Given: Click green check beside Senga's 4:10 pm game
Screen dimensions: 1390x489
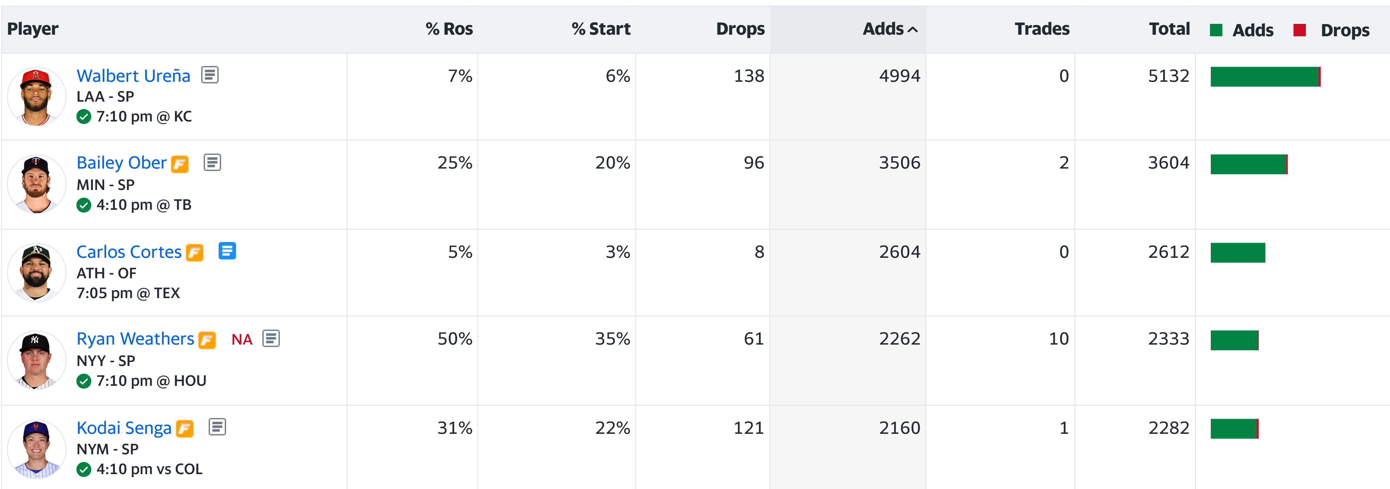Looking at the screenshot, I should (x=84, y=469).
